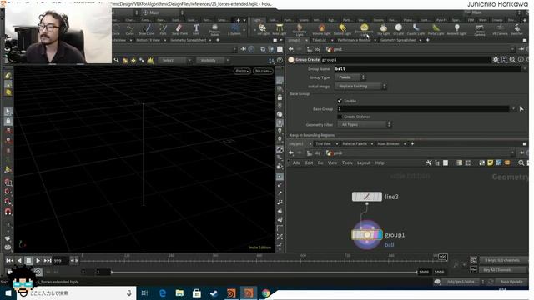Click the Group Name input field
534x300 pixels.
coord(427,69)
